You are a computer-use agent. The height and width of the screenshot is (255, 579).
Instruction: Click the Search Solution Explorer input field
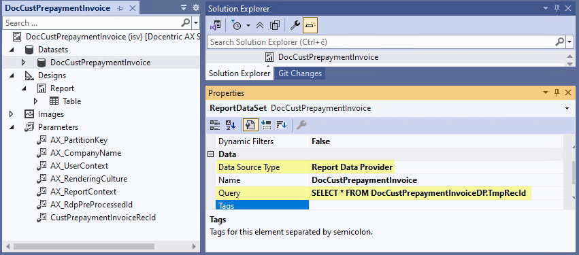click(x=381, y=42)
